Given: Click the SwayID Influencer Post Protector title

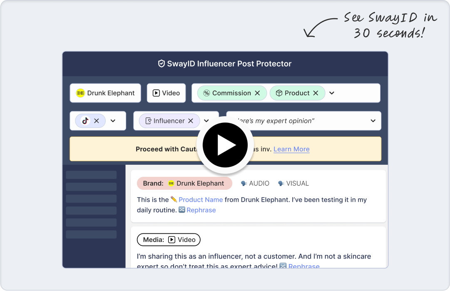Looking at the screenshot, I should point(229,64).
